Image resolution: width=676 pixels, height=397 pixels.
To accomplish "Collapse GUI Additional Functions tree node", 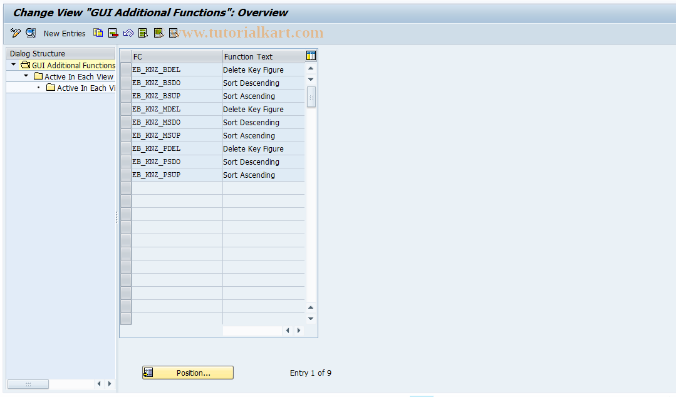I will pyautogui.click(x=13, y=64).
